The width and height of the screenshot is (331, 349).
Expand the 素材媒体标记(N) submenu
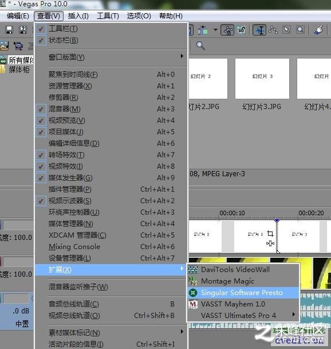[111, 333]
